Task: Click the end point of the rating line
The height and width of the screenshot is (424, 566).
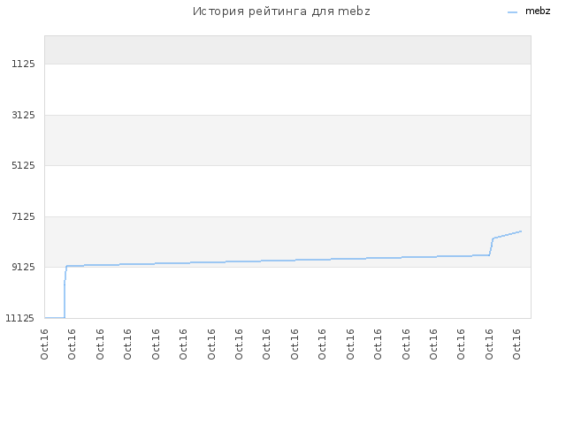Action: (x=521, y=231)
